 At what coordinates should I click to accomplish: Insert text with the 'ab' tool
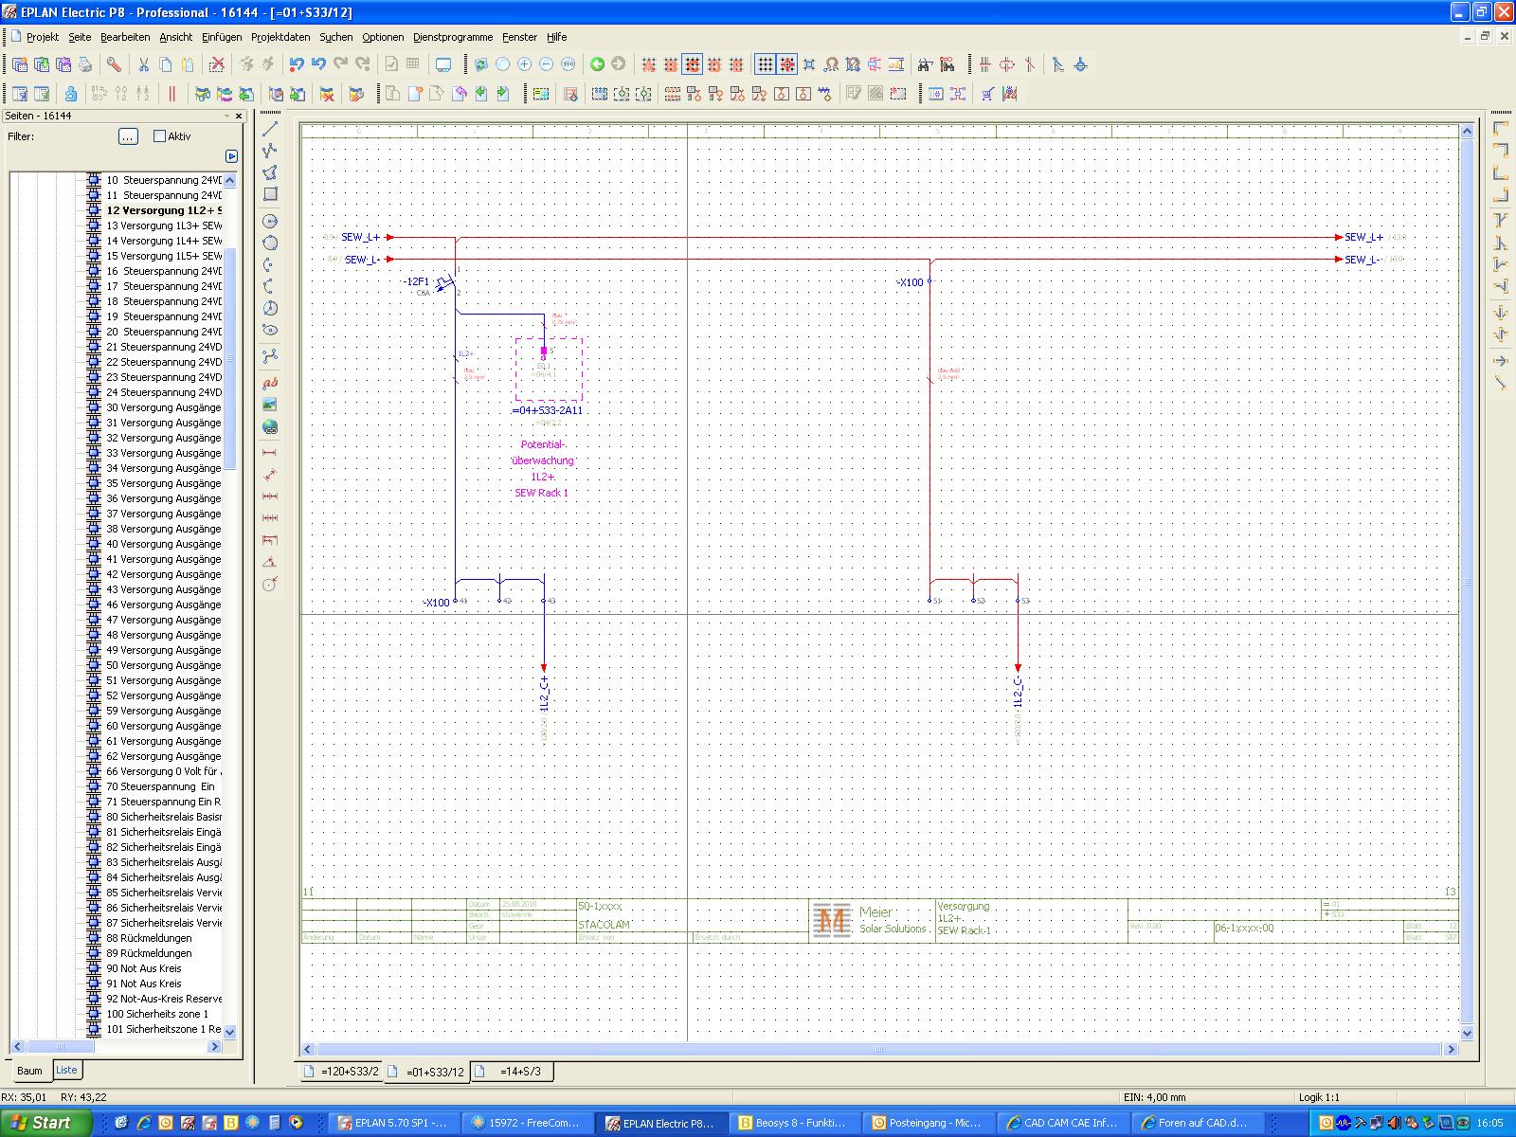(270, 383)
